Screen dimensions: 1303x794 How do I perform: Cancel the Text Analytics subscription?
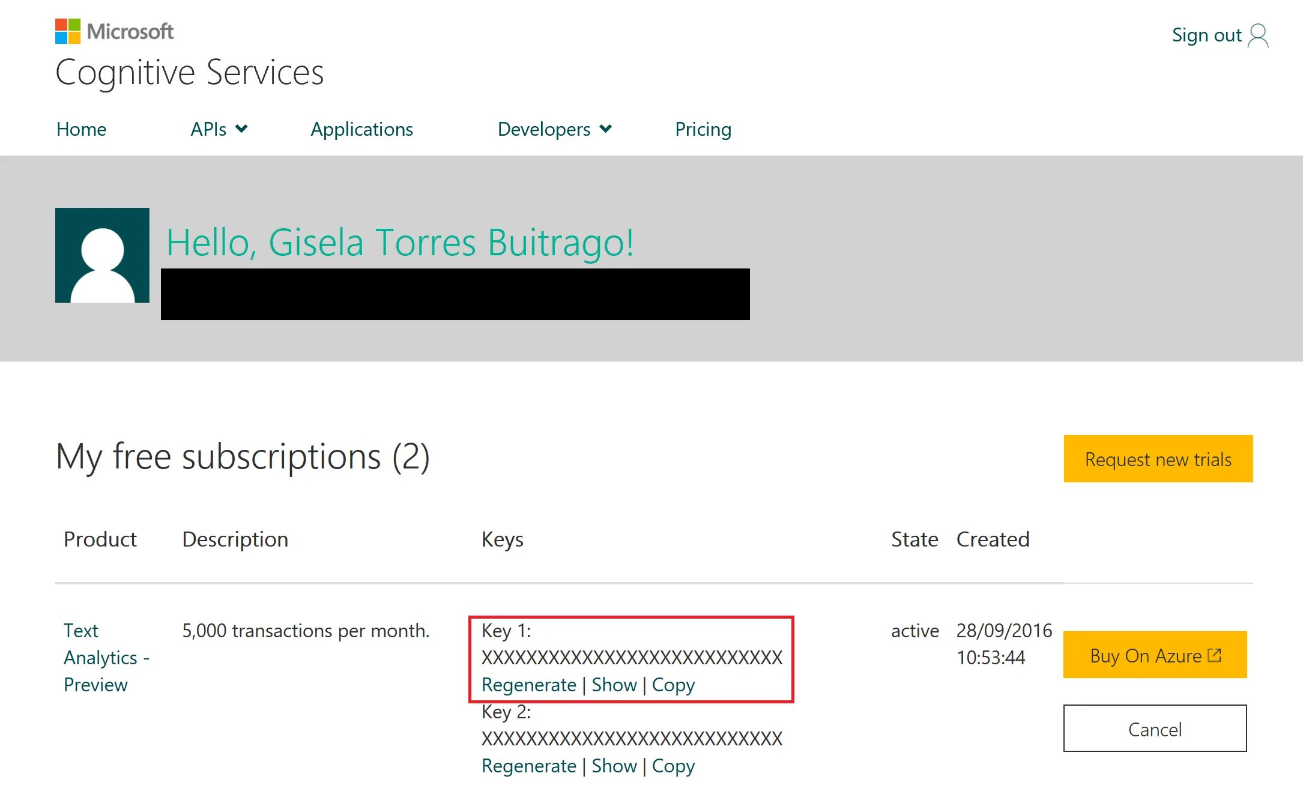coord(1155,729)
